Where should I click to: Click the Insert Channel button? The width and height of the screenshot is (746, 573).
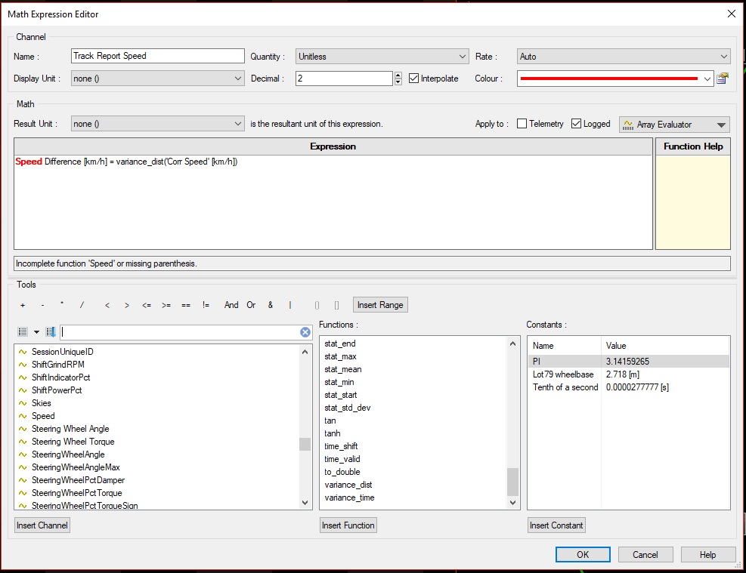(42, 525)
